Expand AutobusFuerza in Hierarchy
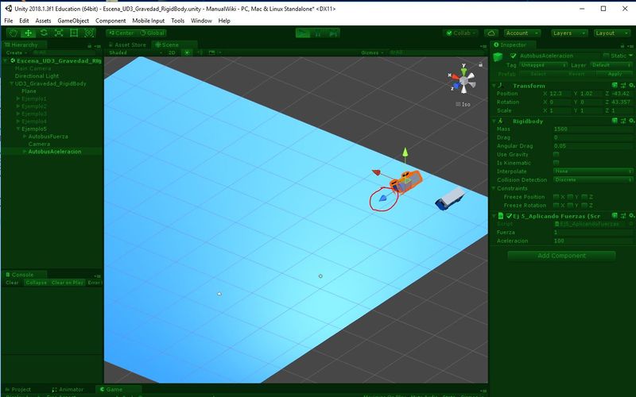Image resolution: width=636 pixels, height=397 pixels. point(25,137)
